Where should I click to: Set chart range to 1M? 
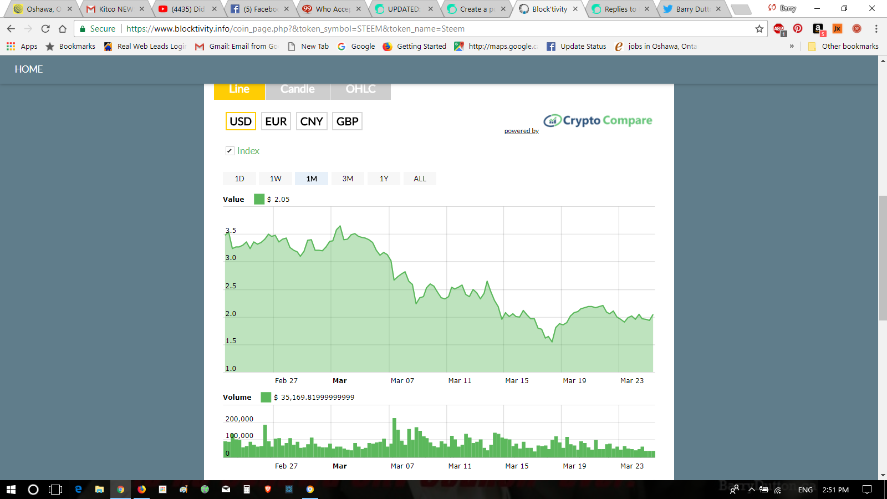(x=312, y=179)
